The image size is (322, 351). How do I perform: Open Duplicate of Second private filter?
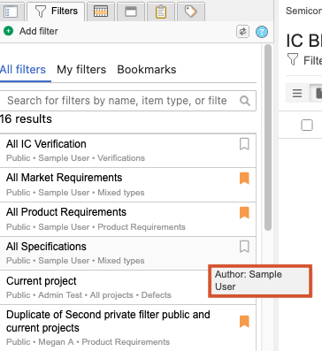[127, 328]
